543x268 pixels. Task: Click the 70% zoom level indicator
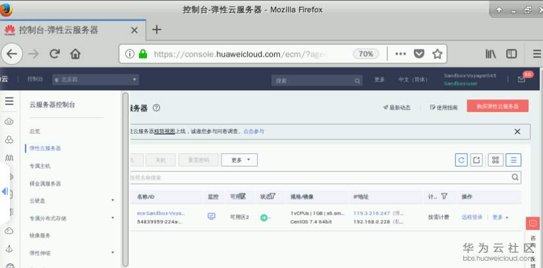[366, 54]
